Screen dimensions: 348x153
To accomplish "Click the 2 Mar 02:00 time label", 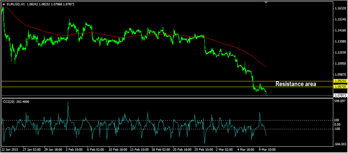I will click(225, 149).
